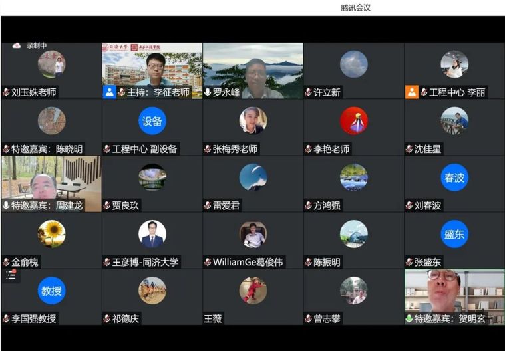The width and height of the screenshot is (505, 351).
Task: Select the cloud avatar of 许立新
Action: (x=353, y=64)
